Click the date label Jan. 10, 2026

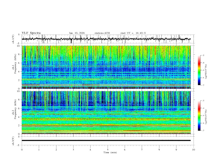(x=77, y=33)
